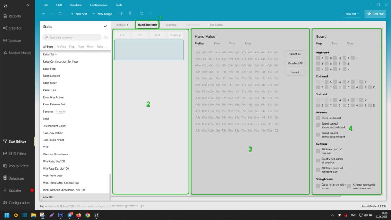Screen dimensions: 391x220
Task: Click the history clock icon in toolbar
Action: tap(60, 14)
